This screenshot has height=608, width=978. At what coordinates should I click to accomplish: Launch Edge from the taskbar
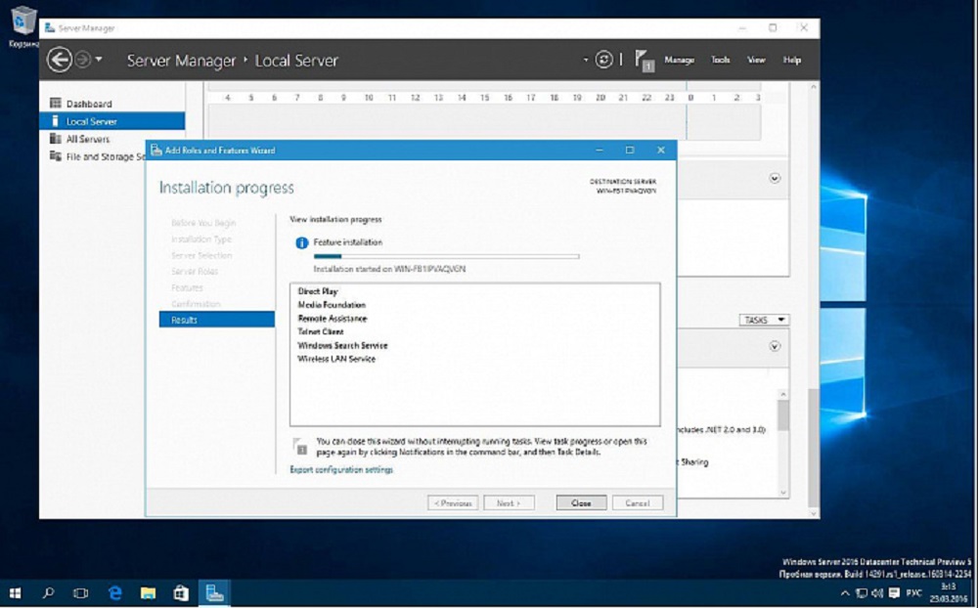click(114, 593)
